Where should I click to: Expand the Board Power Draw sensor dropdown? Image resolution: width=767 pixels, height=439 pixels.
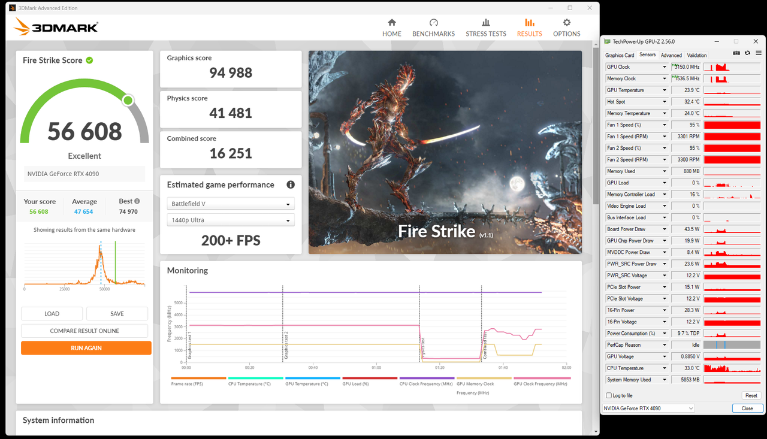(664, 229)
